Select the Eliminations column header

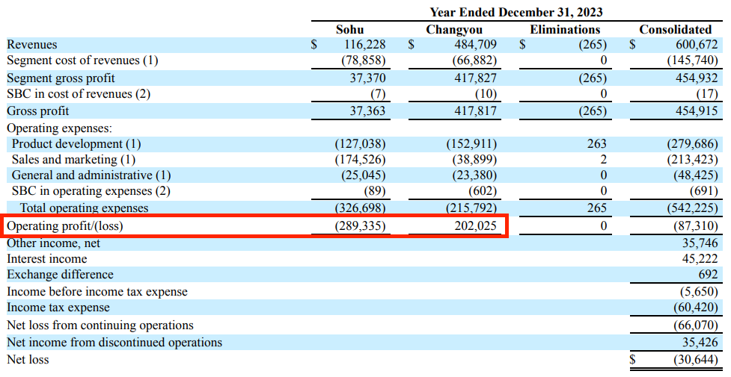pos(565,29)
